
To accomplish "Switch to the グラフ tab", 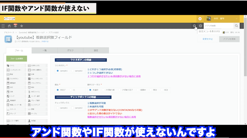I will (70, 51).
